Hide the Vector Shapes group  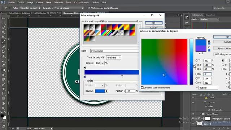pyautogui.click(x=193, y=114)
